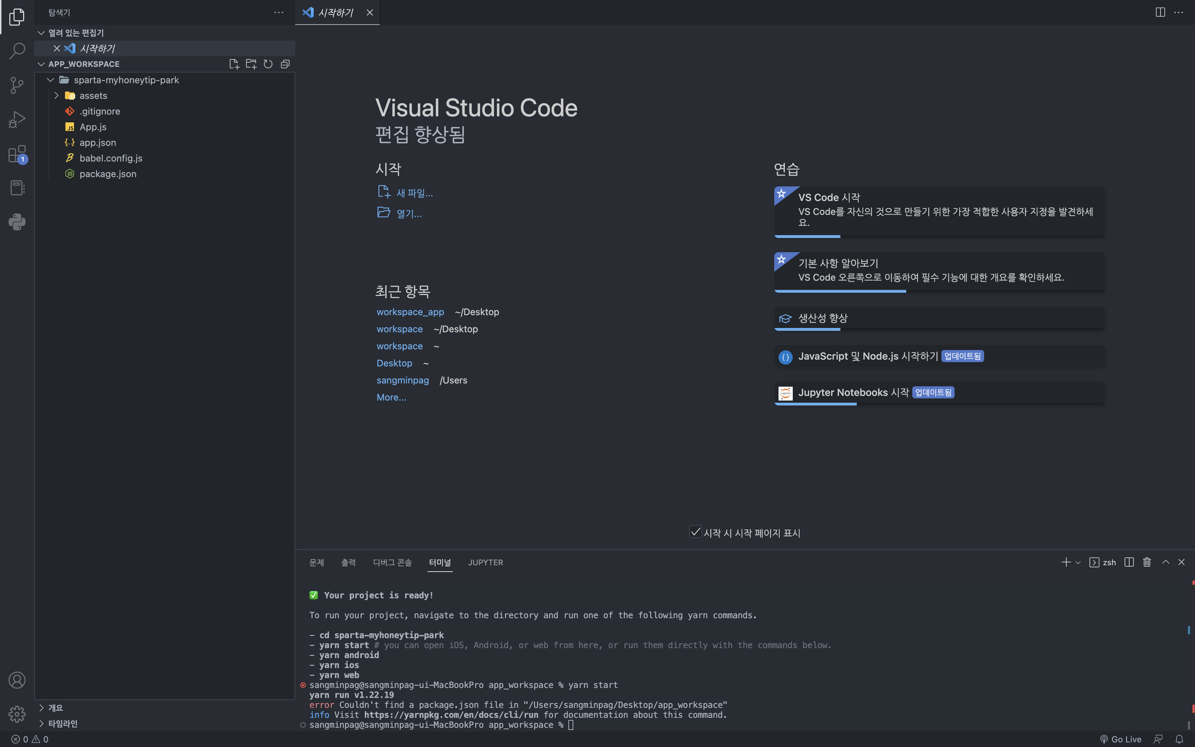Screen dimensions: 1195x747
Task: Open recent sangminpag in /Users
Action: 403,380
